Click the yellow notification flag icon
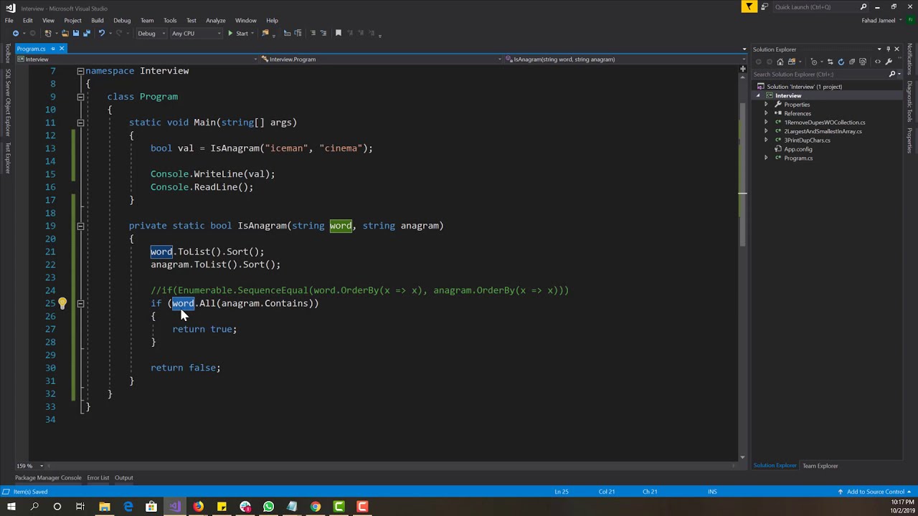This screenshot has height=516, width=918. pyautogui.click(x=749, y=6)
